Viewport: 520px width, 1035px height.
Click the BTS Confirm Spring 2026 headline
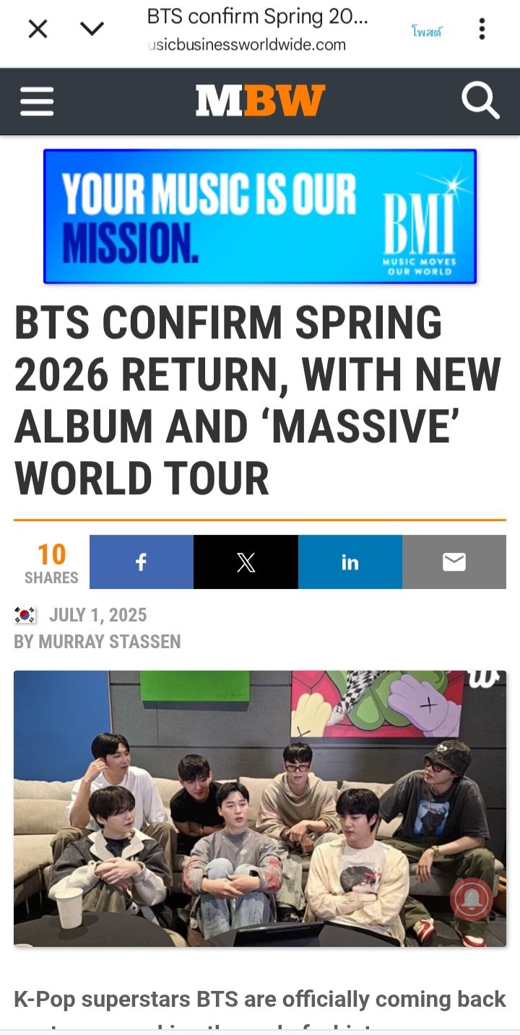(258, 401)
